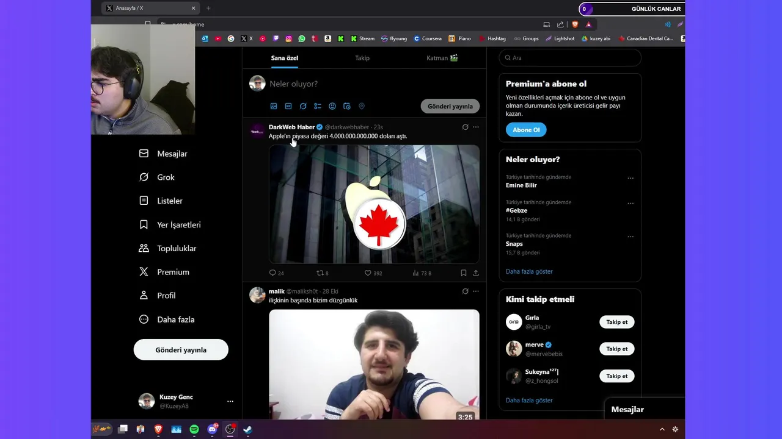
Task: Show more follow suggestions link
Action: tap(529, 401)
